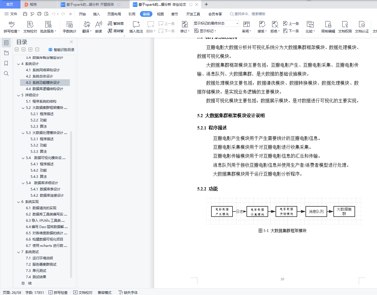Go to revision 下一条 beside 拒绝
Viewport: 377px width, 295px height.
coord(291,31)
